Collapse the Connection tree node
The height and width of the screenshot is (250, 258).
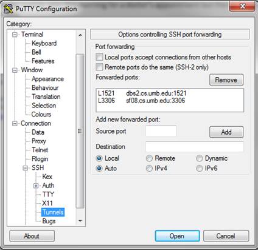15,123
